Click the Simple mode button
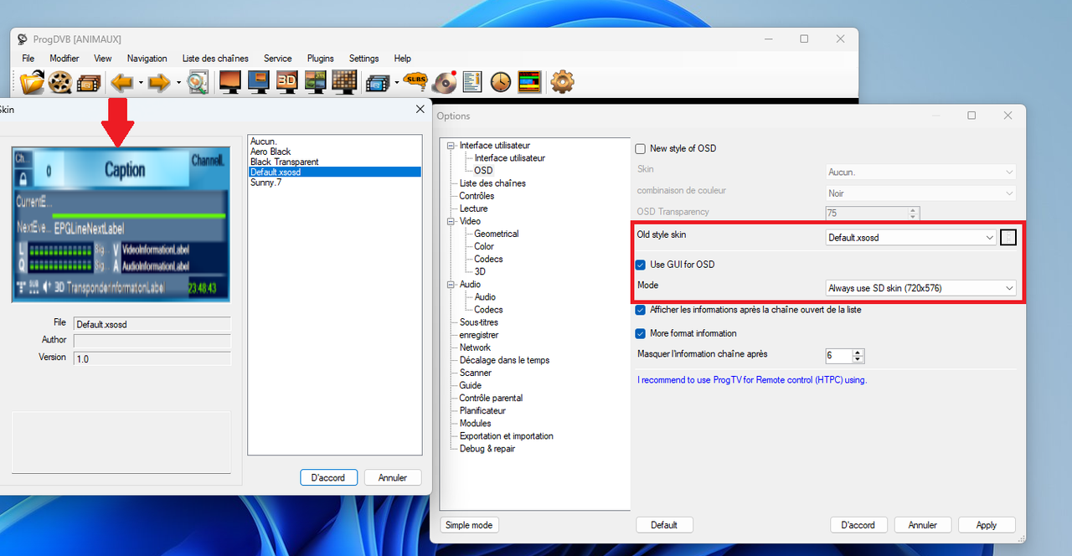Screen dimensions: 1072x556 click(x=470, y=525)
